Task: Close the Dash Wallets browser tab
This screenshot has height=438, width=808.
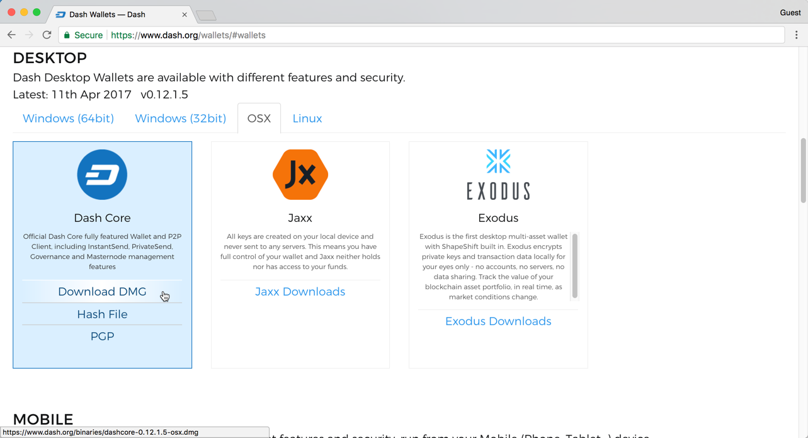Action: tap(185, 14)
